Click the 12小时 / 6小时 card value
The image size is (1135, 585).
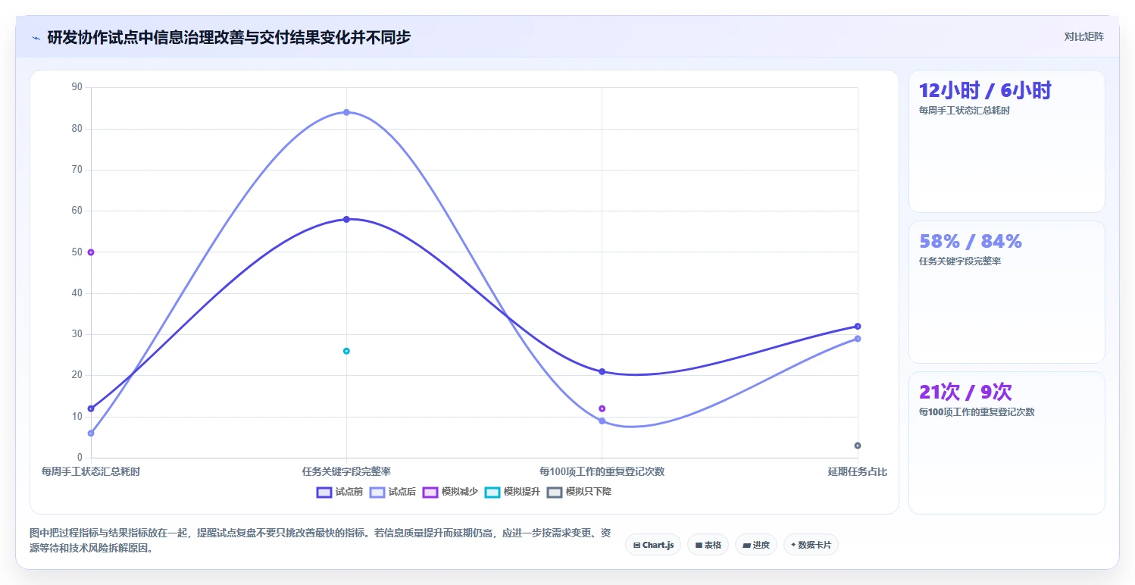[985, 91]
